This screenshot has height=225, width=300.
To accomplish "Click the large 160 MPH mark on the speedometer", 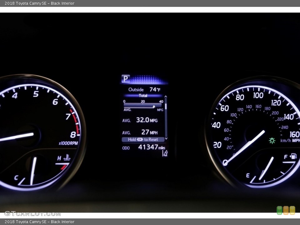I will (295, 134).
